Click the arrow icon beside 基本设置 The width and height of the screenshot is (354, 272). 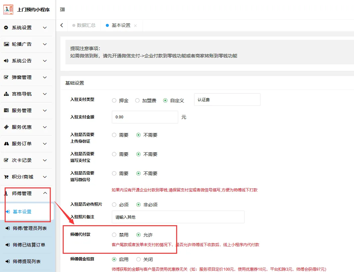tap(8, 212)
